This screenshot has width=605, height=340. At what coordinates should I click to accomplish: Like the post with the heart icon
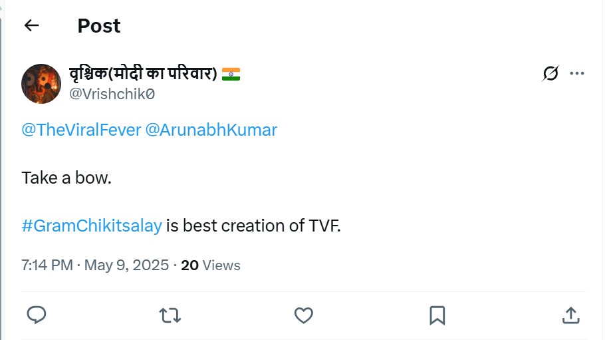point(303,315)
